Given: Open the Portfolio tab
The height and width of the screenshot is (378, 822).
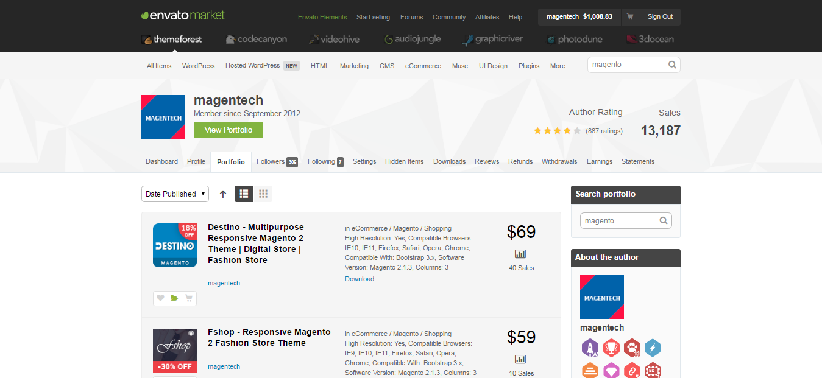Looking at the screenshot, I should (x=231, y=162).
